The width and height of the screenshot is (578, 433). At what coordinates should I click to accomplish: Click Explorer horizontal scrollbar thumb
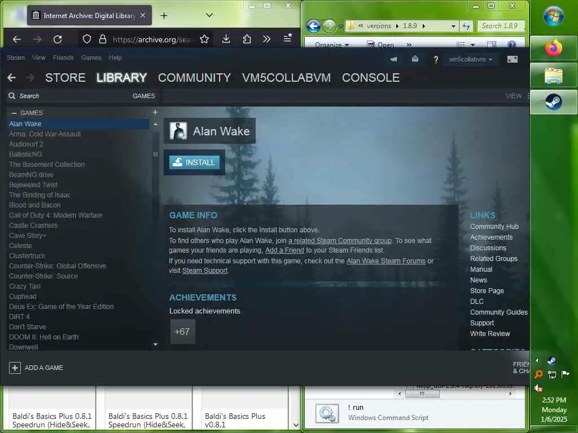click(422, 394)
